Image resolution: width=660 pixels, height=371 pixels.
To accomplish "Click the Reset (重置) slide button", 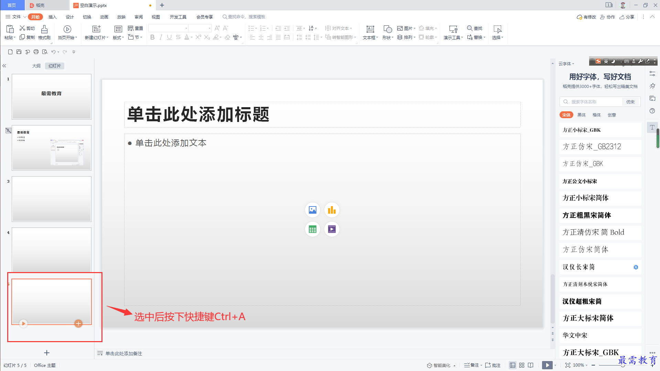I will point(136,28).
